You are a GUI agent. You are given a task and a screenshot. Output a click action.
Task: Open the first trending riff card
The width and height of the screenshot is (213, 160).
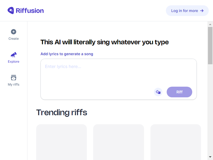pos(61,142)
